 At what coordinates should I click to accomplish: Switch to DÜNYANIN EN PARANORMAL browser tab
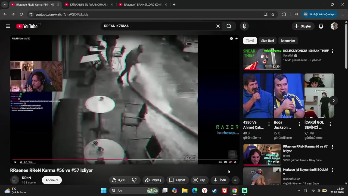pyautogui.click(x=89, y=5)
